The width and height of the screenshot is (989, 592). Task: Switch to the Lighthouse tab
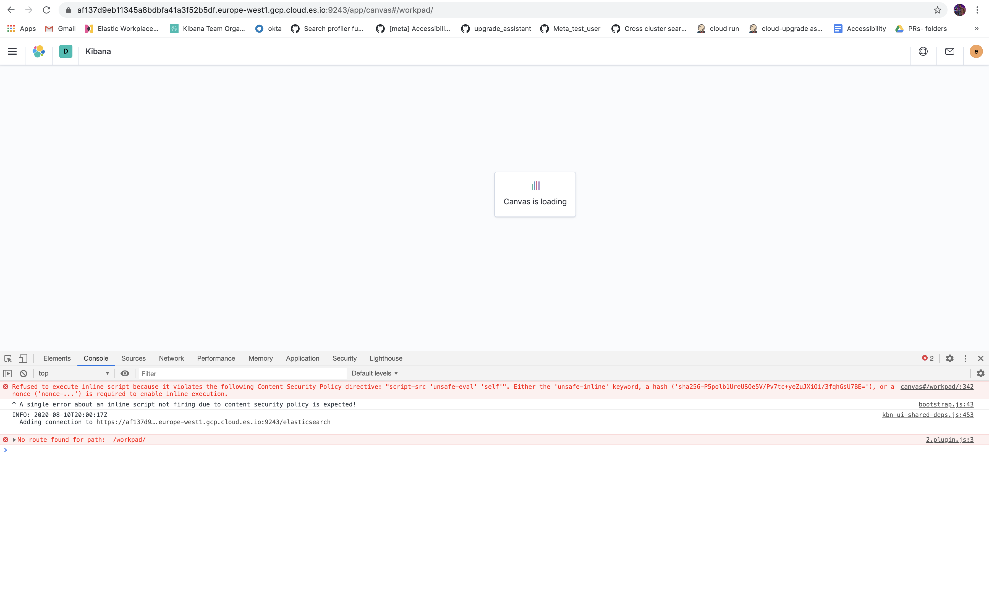[x=385, y=358]
